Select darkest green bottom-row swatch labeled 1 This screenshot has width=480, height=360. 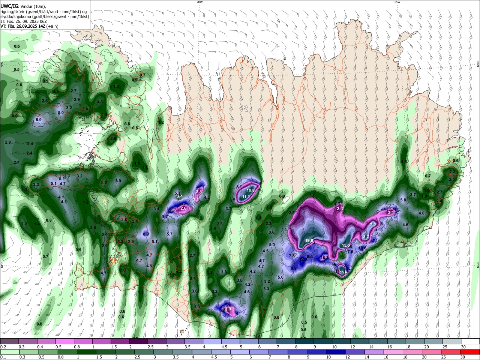(86, 352)
